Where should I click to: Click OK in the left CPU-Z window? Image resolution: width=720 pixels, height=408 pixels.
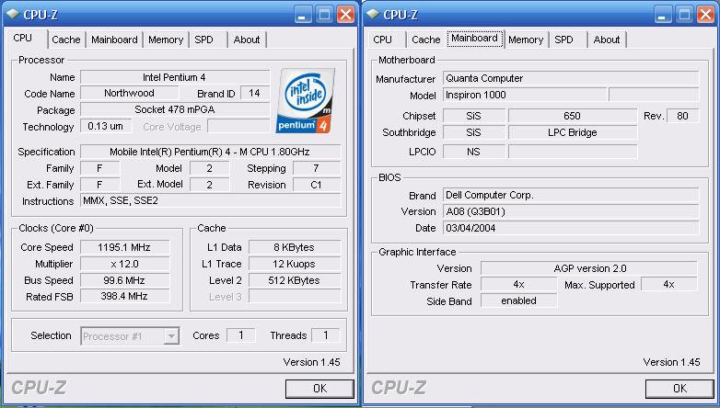[320, 389]
